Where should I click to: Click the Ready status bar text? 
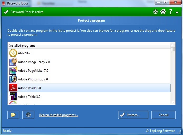click(7, 131)
